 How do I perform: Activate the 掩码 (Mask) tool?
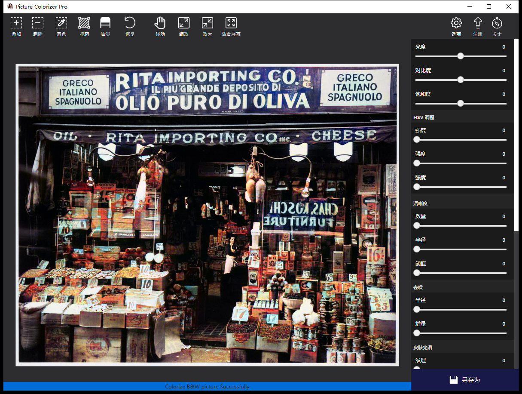click(84, 23)
